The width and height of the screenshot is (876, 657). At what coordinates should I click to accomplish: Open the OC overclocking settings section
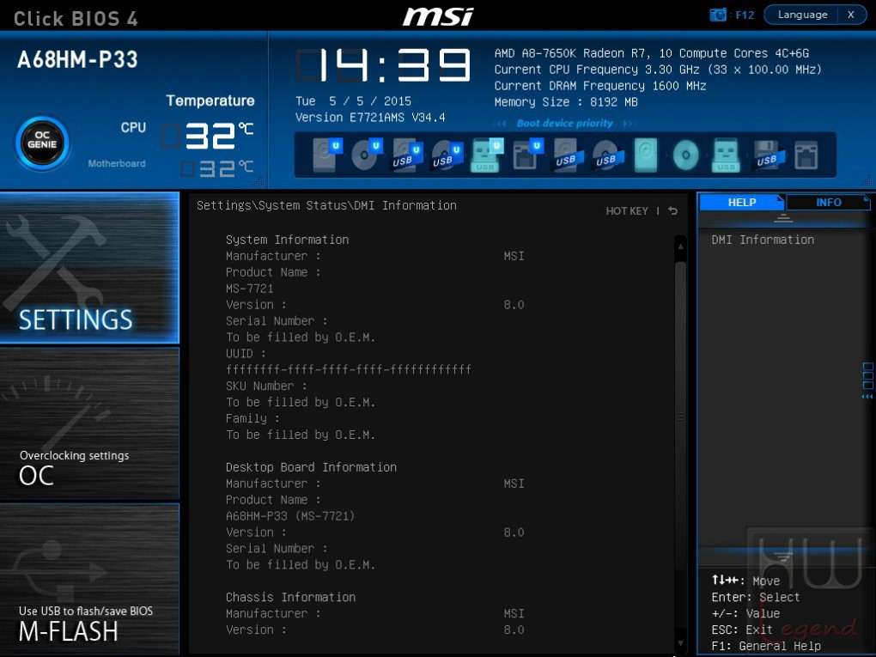pos(89,423)
